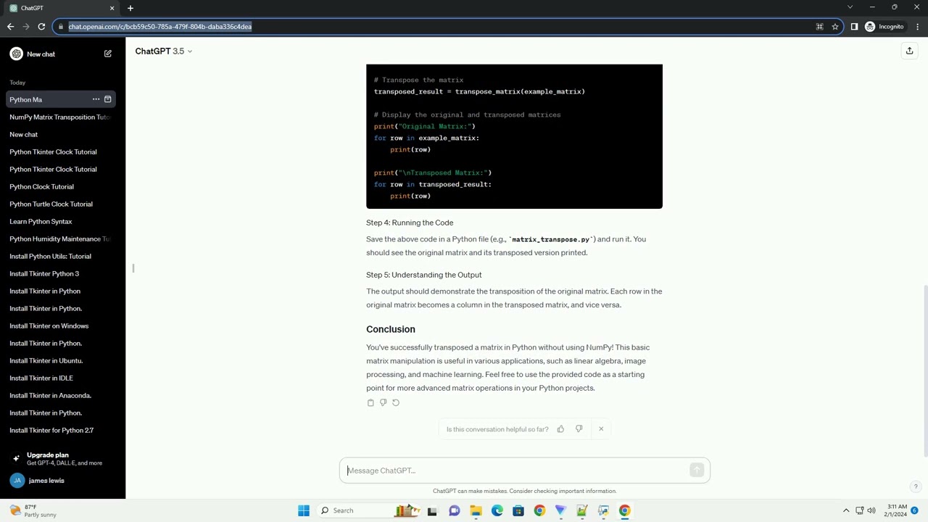Image resolution: width=928 pixels, height=522 pixels.
Task: Reload the page
Action: (x=41, y=27)
